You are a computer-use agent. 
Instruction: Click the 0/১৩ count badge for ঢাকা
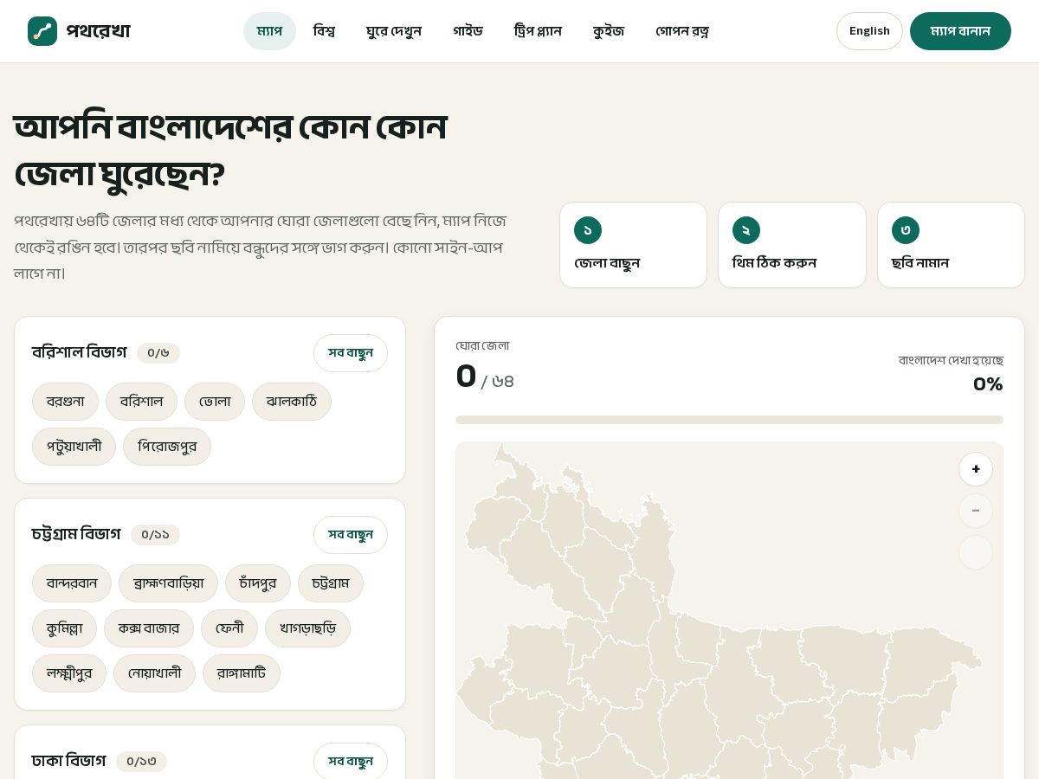141,762
